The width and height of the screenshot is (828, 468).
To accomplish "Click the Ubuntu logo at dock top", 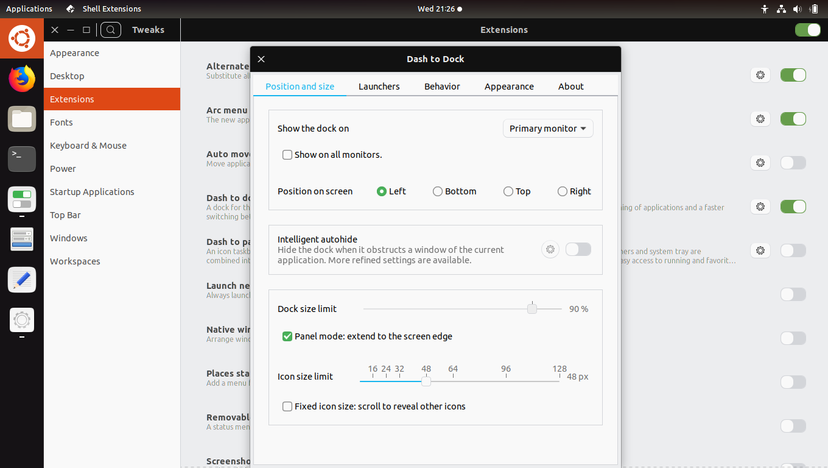I will (22, 38).
